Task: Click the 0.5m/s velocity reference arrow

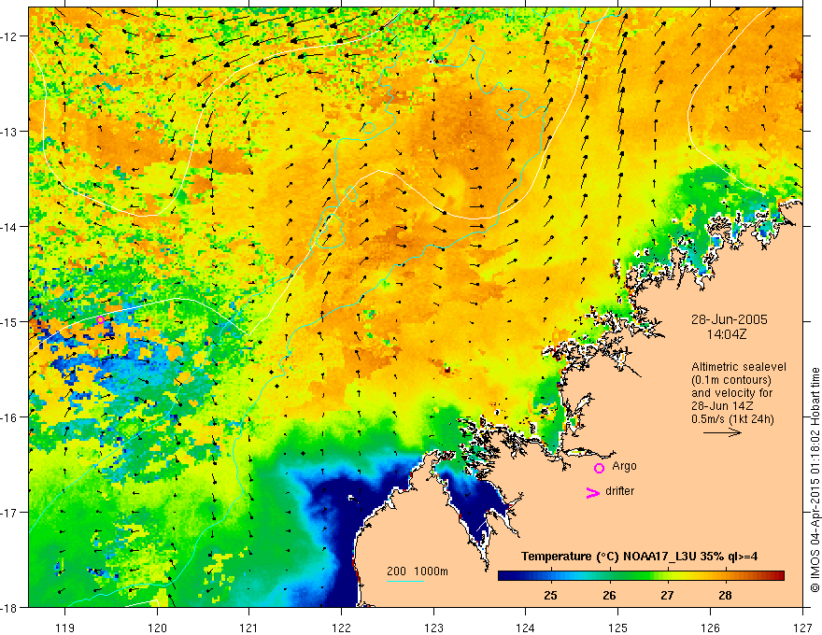Action: 722,432
